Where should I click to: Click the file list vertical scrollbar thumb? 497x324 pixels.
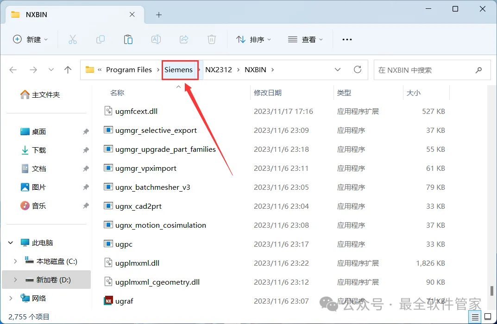[x=491, y=291]
